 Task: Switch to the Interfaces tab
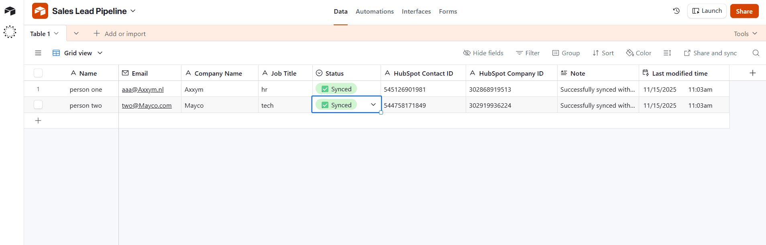416,12
